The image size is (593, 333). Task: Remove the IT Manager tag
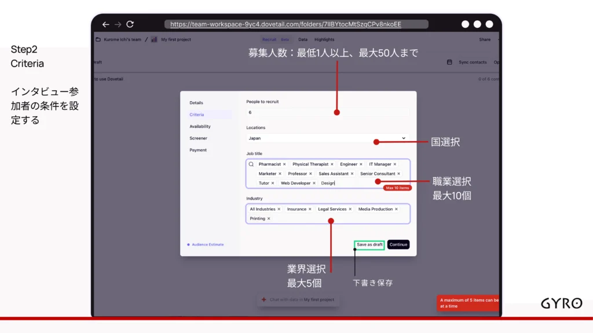(x=395, y=164)
